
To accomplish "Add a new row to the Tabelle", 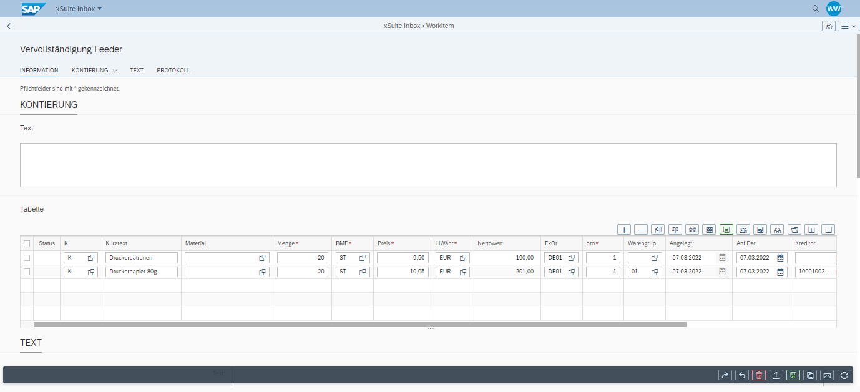I will coord(623,229).
